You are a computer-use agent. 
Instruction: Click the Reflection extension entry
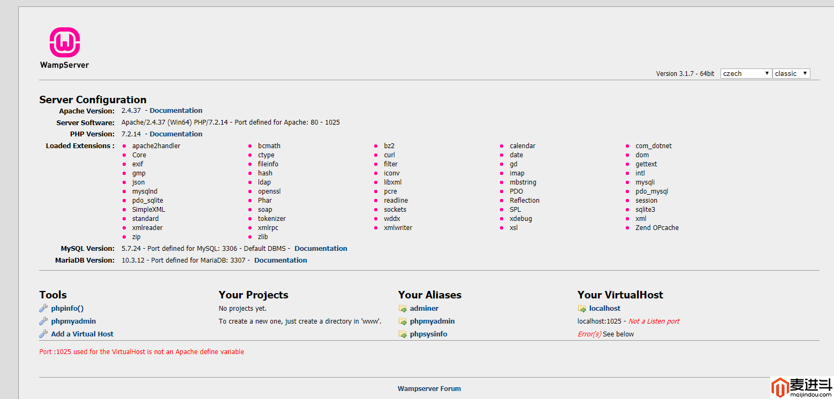pos(525,201)
